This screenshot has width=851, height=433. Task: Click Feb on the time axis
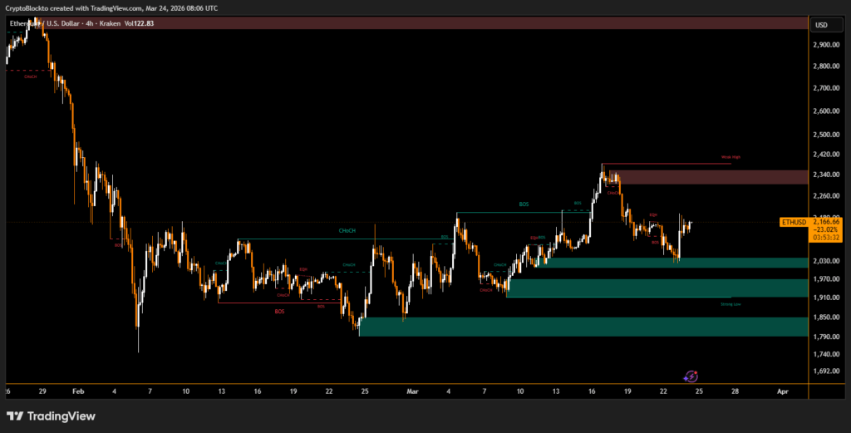point(78,390)
